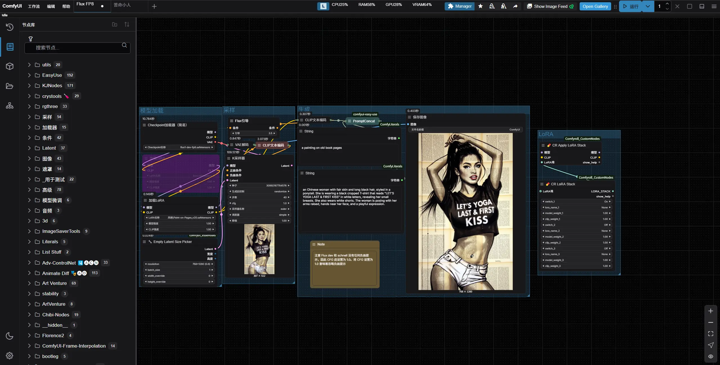Open the 编辑 menu
The image size is (720, 365).
click(51, 6)
